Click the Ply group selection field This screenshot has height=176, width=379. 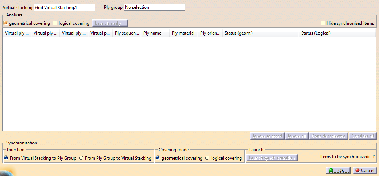pyautogui.click(x=154, y=7)
